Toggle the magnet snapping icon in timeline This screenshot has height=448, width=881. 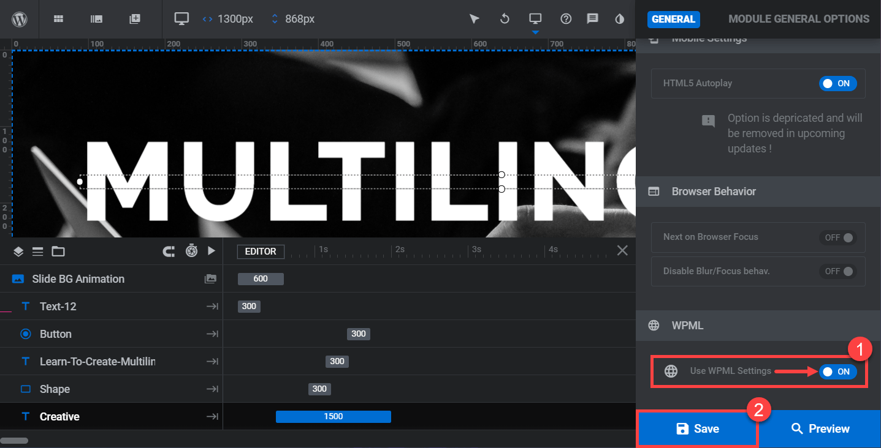coord(169,251)
